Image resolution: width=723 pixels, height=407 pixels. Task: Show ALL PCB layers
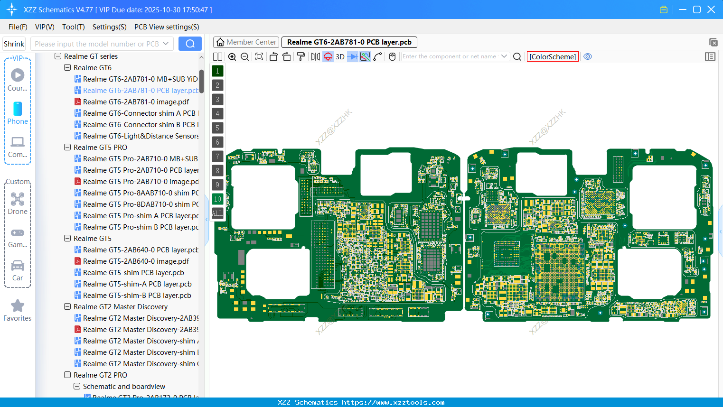coord(217,213)
